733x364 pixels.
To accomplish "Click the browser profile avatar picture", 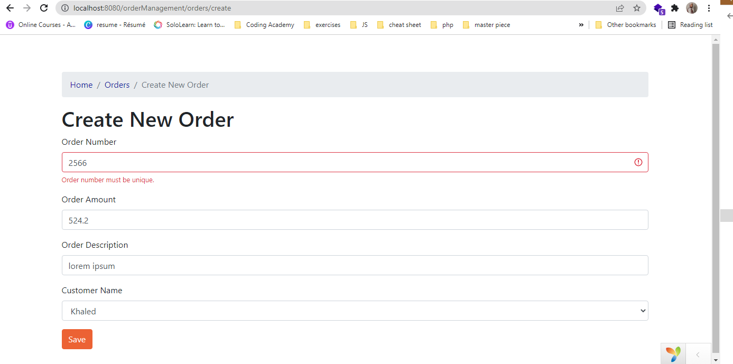I will click(691, 8).
